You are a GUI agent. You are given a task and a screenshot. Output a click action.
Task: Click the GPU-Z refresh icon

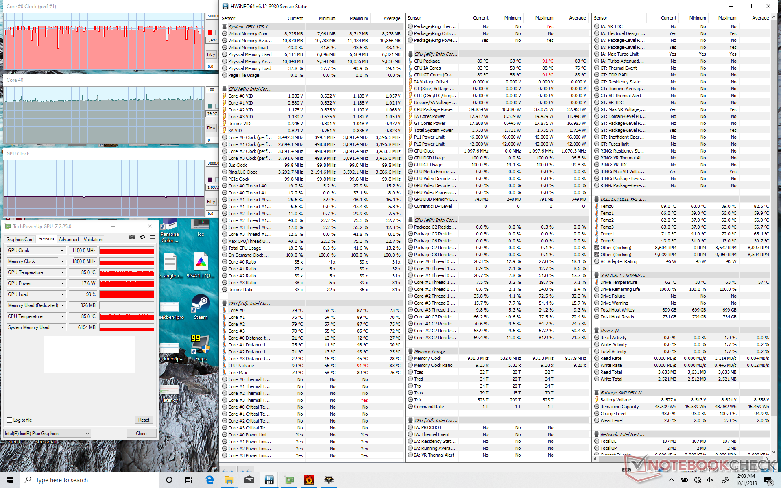142,237
